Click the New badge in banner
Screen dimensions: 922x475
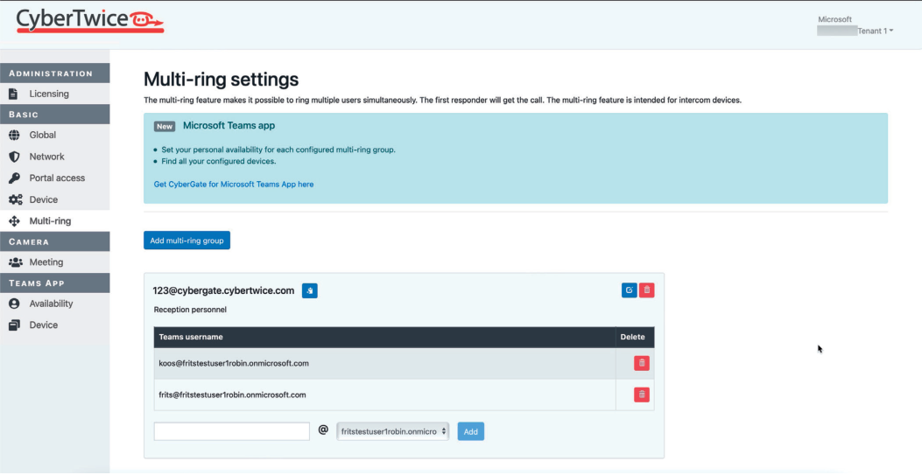tap(165, 126)
